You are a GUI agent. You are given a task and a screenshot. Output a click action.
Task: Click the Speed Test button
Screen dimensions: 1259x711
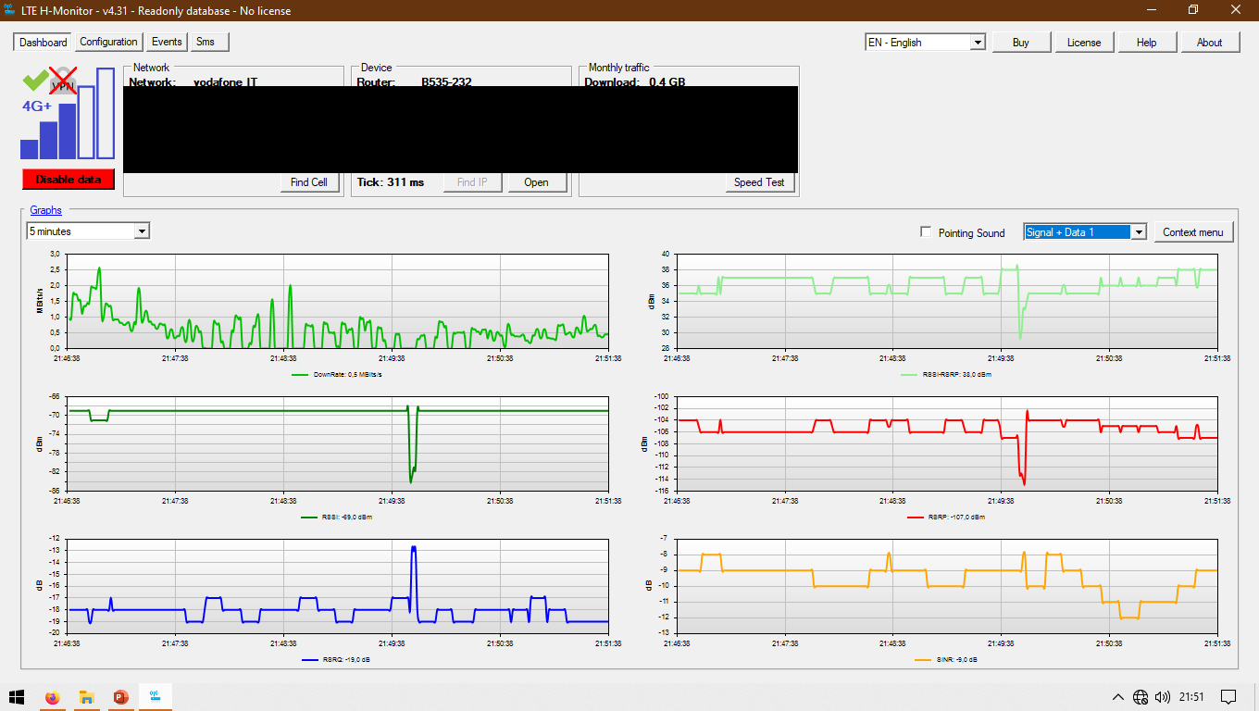pos(759,182)
